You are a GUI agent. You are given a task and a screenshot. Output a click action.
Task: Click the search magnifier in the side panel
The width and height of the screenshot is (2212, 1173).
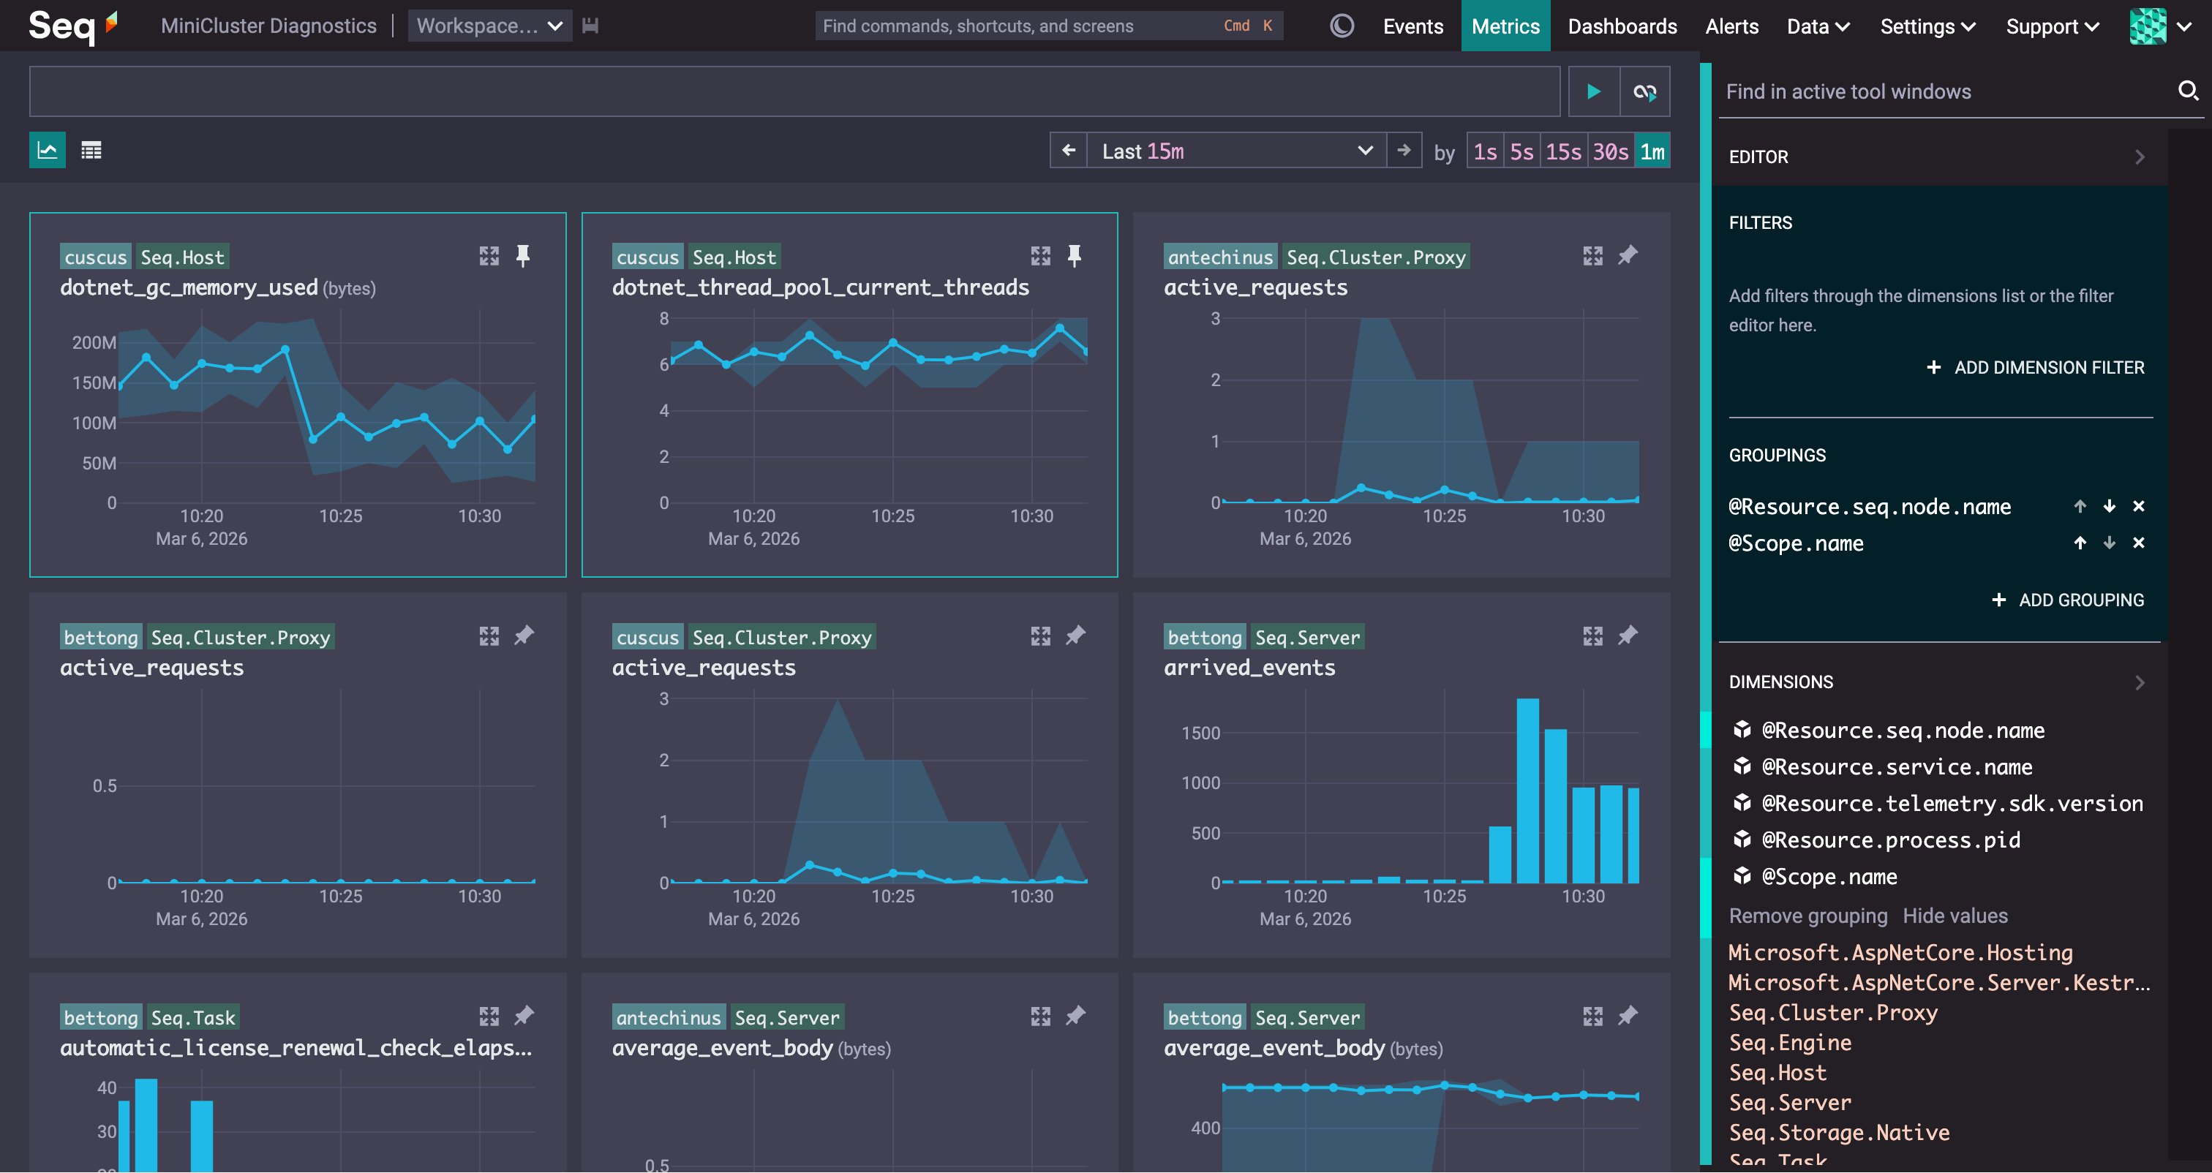pos(2186,90)
